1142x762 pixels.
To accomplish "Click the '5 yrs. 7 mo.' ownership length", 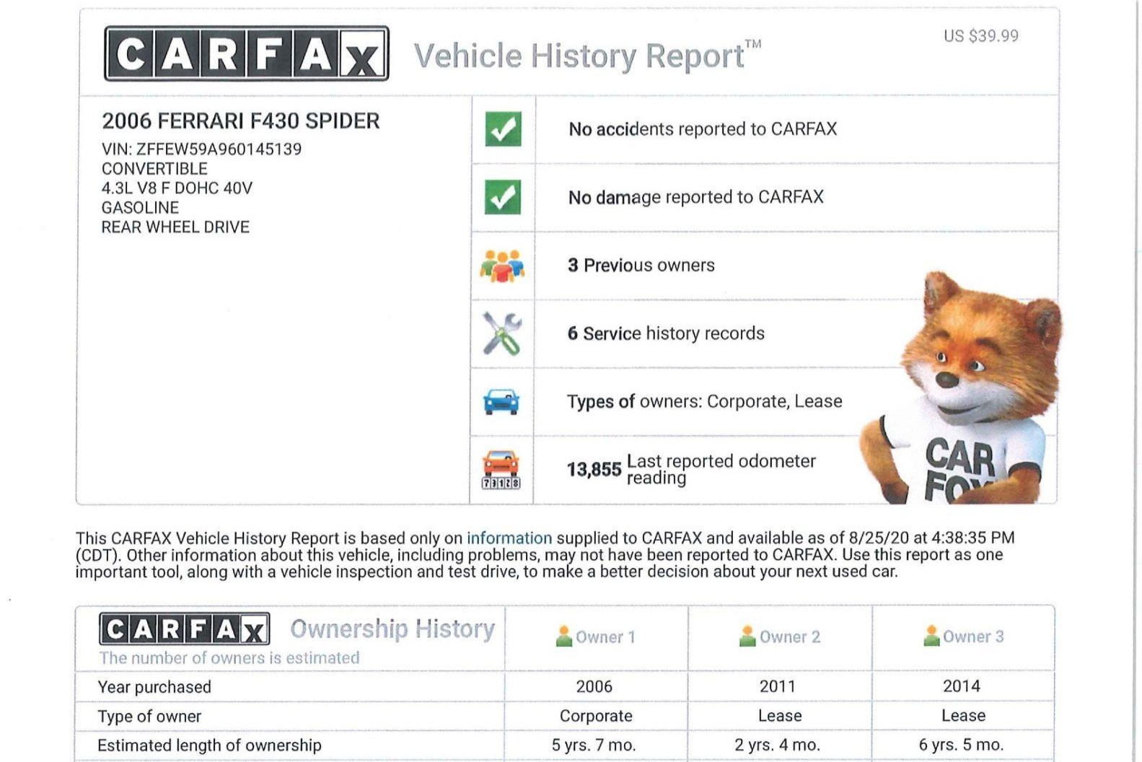I will [594, 745].
